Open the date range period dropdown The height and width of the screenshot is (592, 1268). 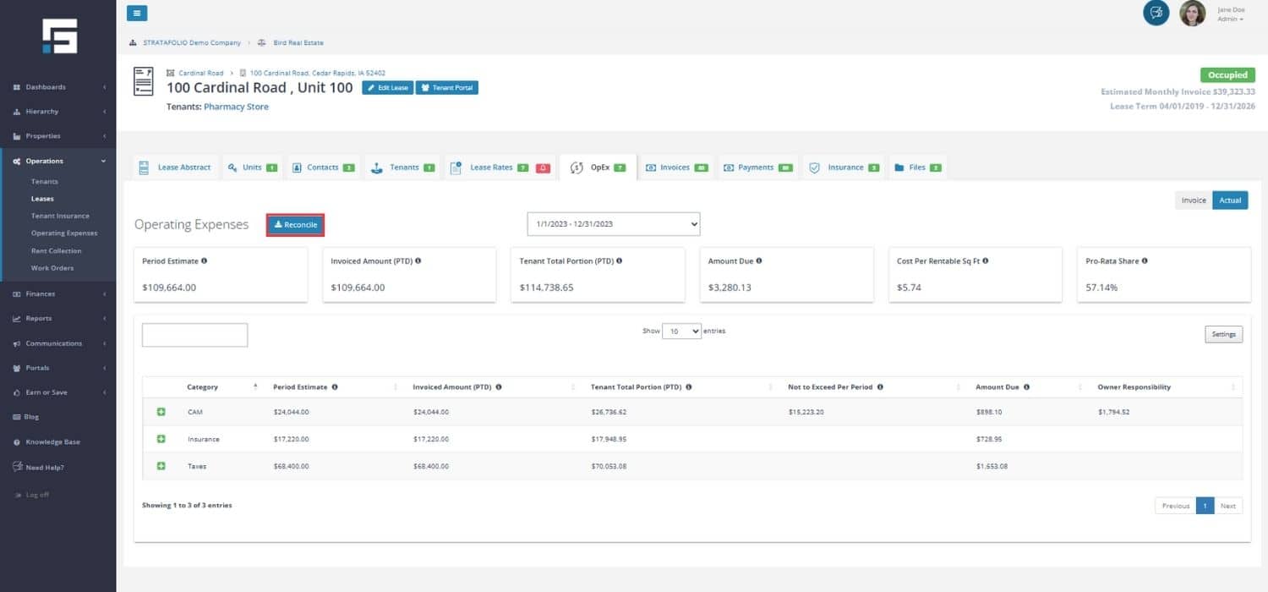(x=614, y=224)
